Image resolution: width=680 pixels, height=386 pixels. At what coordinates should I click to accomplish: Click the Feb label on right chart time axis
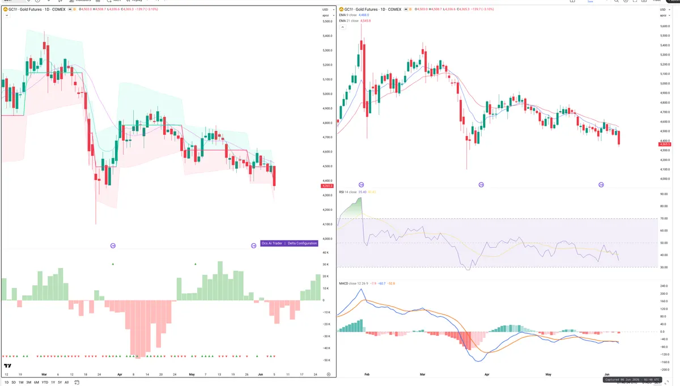pos(367,375)
